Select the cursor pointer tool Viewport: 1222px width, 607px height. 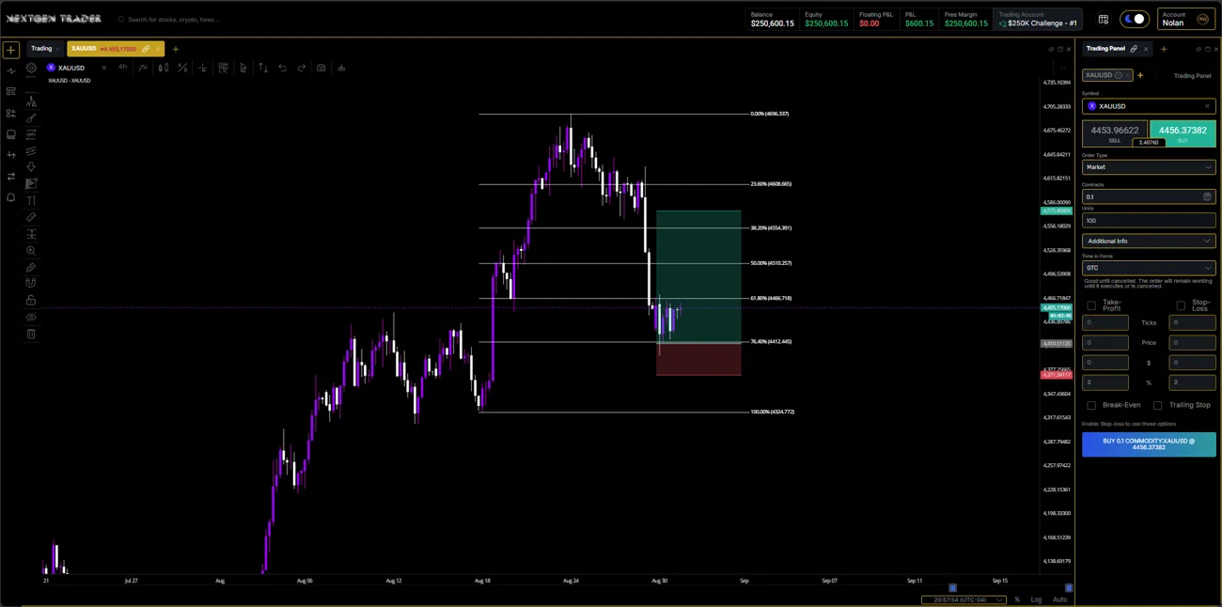(243, 68)
